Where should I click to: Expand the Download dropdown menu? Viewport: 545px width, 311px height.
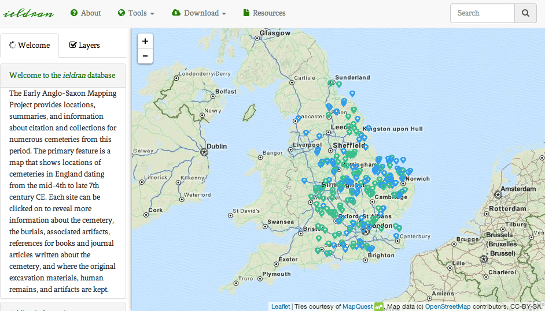point(199,13)
